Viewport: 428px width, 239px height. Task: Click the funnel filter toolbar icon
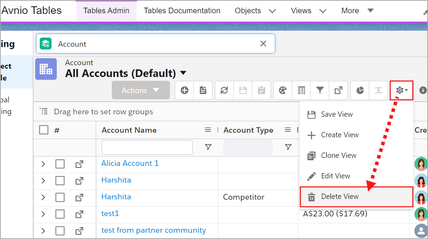point(320,90)
